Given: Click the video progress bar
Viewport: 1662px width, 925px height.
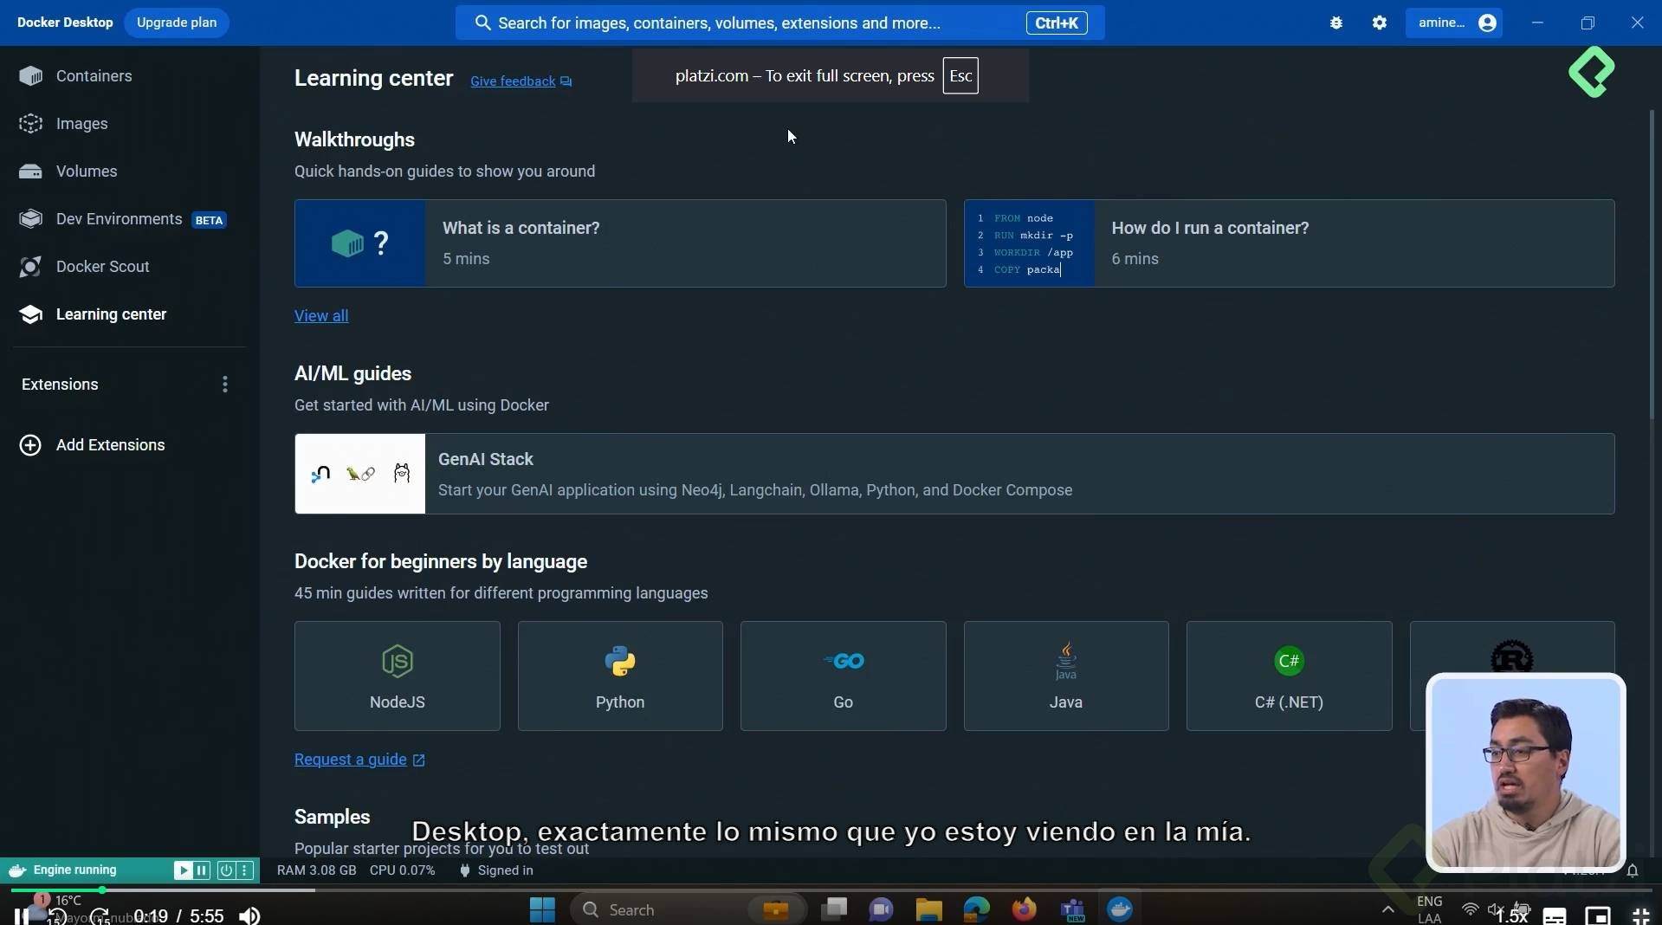Looking at the screenshot, I should pyautogui.click(x=831, y=889).
